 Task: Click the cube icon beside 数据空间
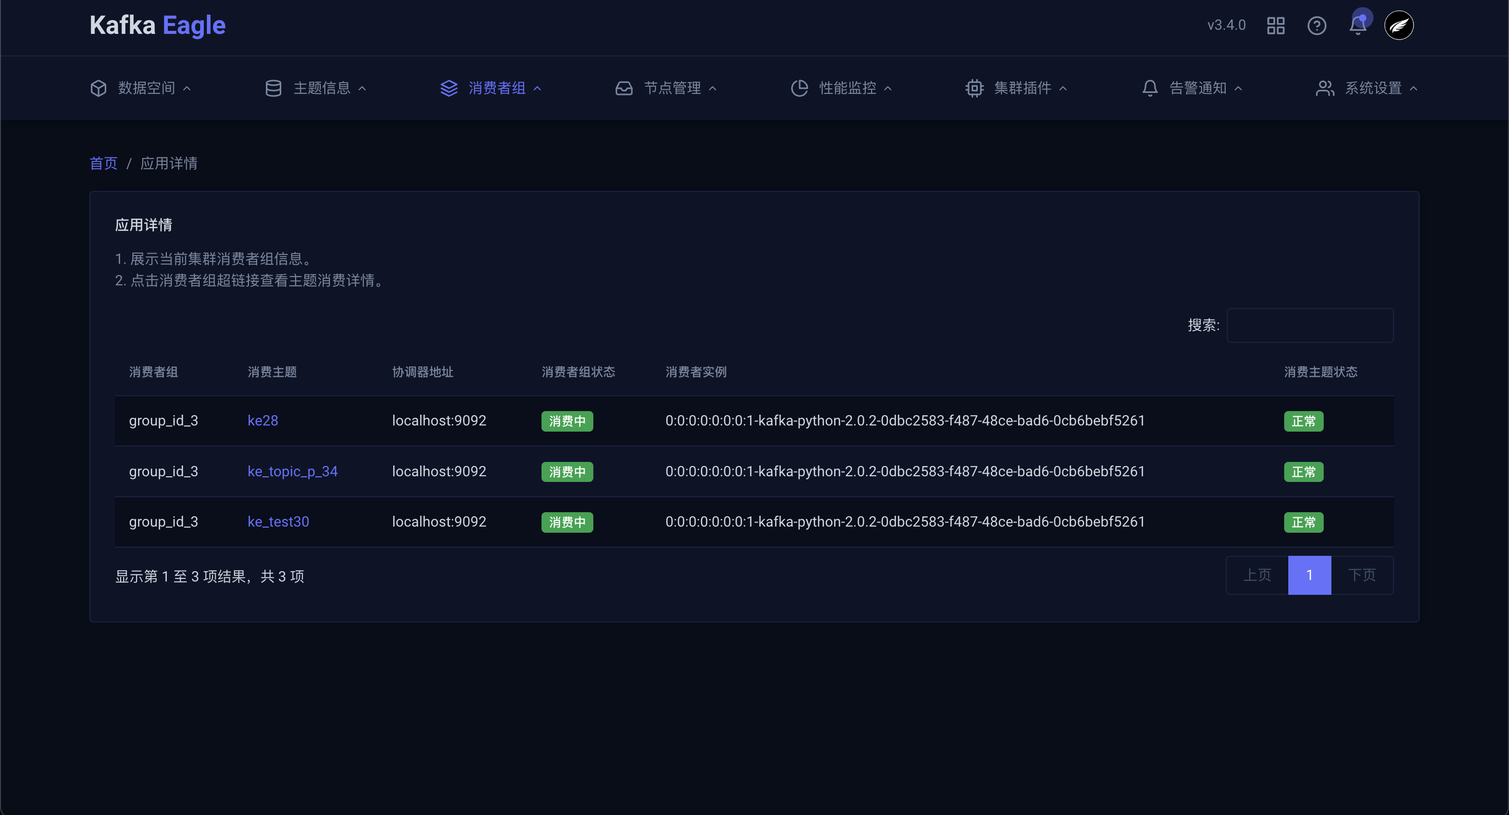(x=99, y=88)
